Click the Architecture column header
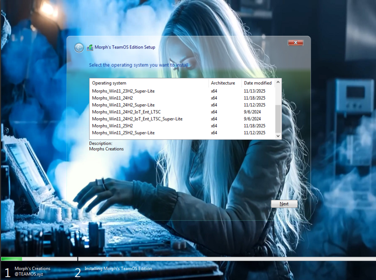 click(225, 83)
